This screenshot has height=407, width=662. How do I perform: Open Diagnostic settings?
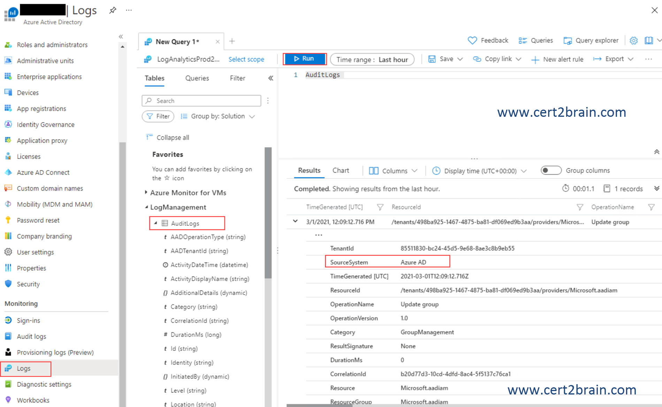click(x=44, y=384)
